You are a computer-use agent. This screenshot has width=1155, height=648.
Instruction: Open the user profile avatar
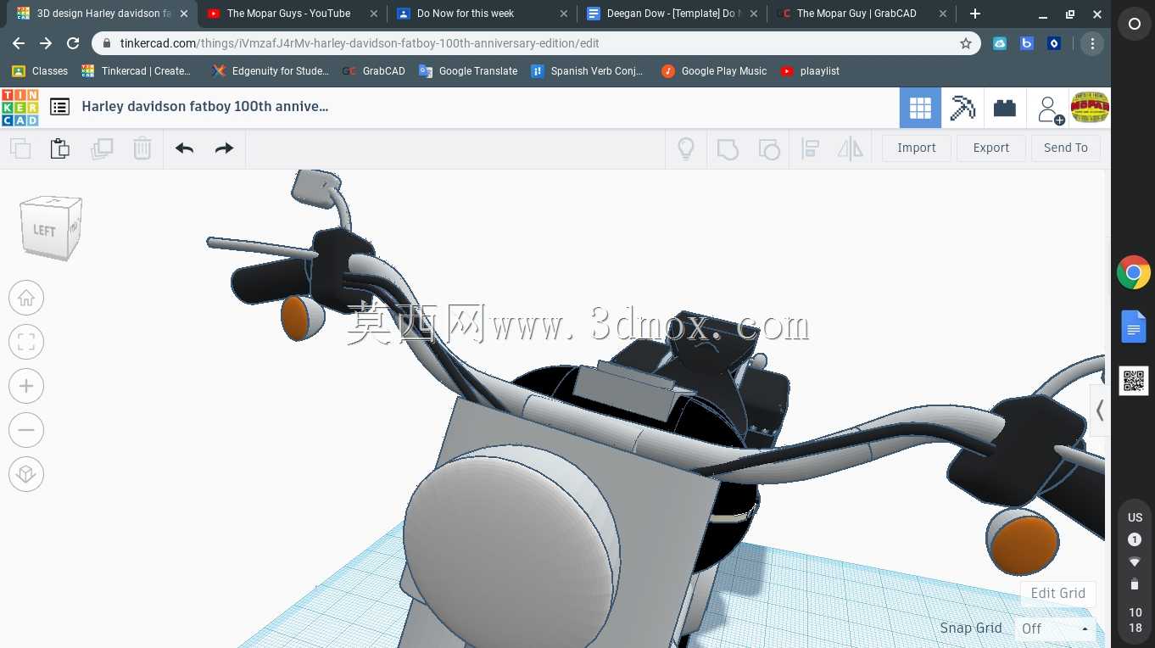point(1091,108)
